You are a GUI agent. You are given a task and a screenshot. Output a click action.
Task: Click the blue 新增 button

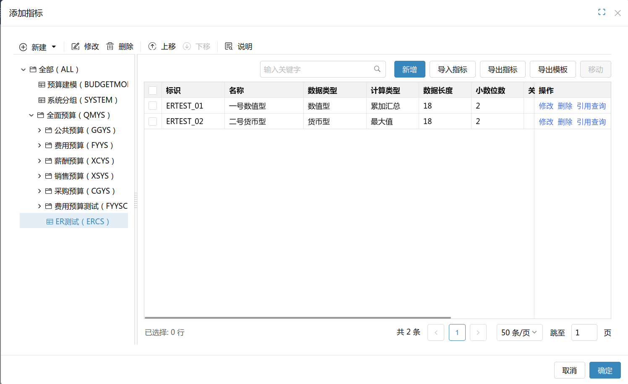[409, 70]
